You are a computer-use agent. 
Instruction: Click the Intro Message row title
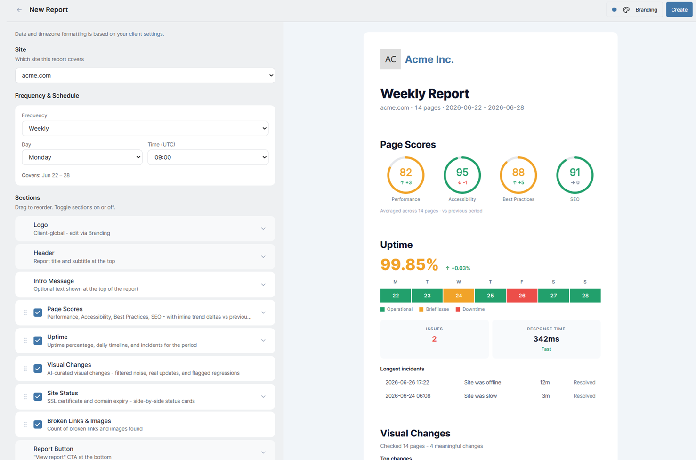click(x=54, y=281)
